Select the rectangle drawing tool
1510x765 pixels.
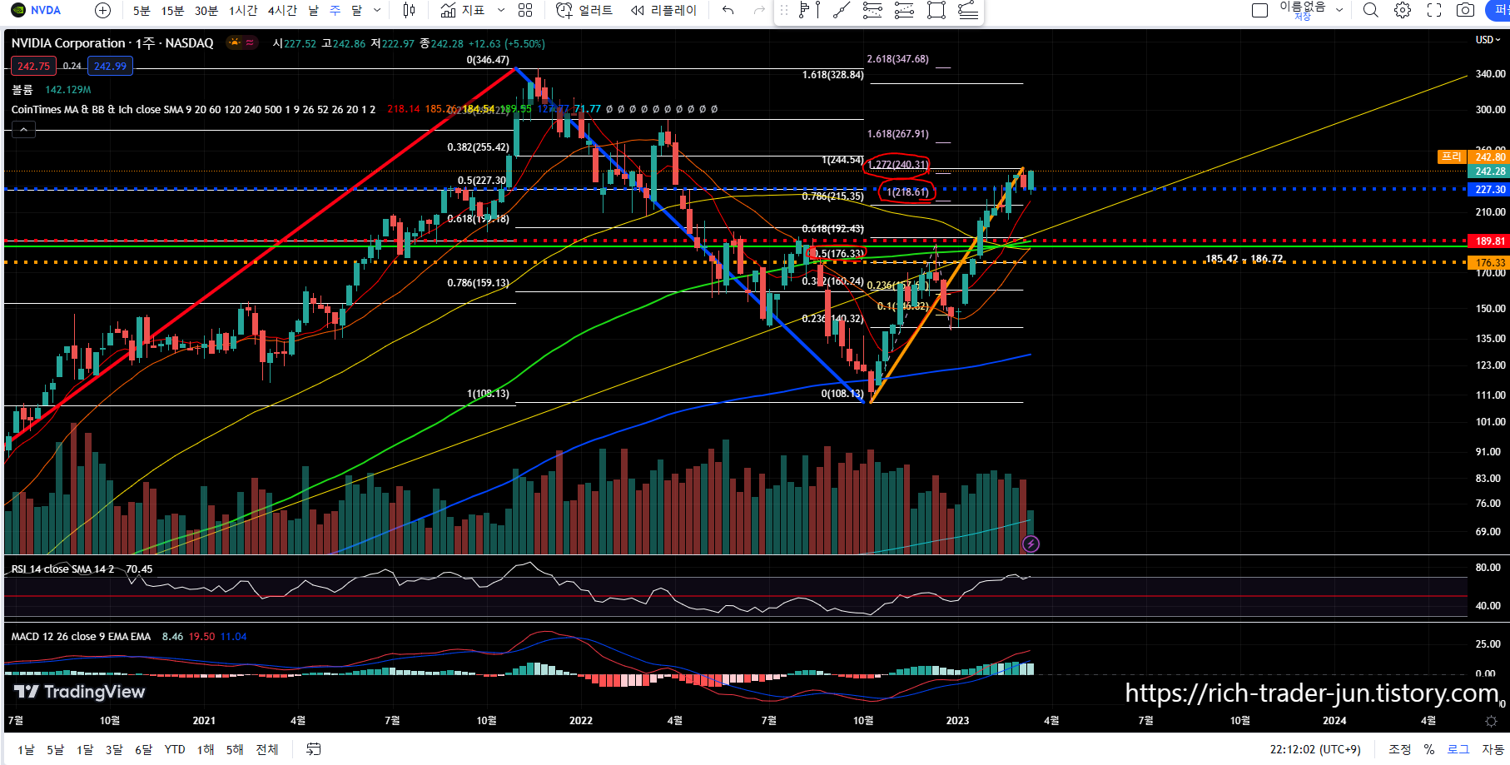click(x=936, y=10)
